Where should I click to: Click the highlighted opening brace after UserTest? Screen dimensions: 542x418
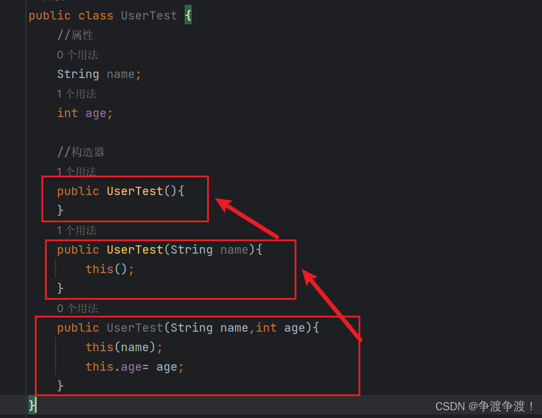(188, 15)
